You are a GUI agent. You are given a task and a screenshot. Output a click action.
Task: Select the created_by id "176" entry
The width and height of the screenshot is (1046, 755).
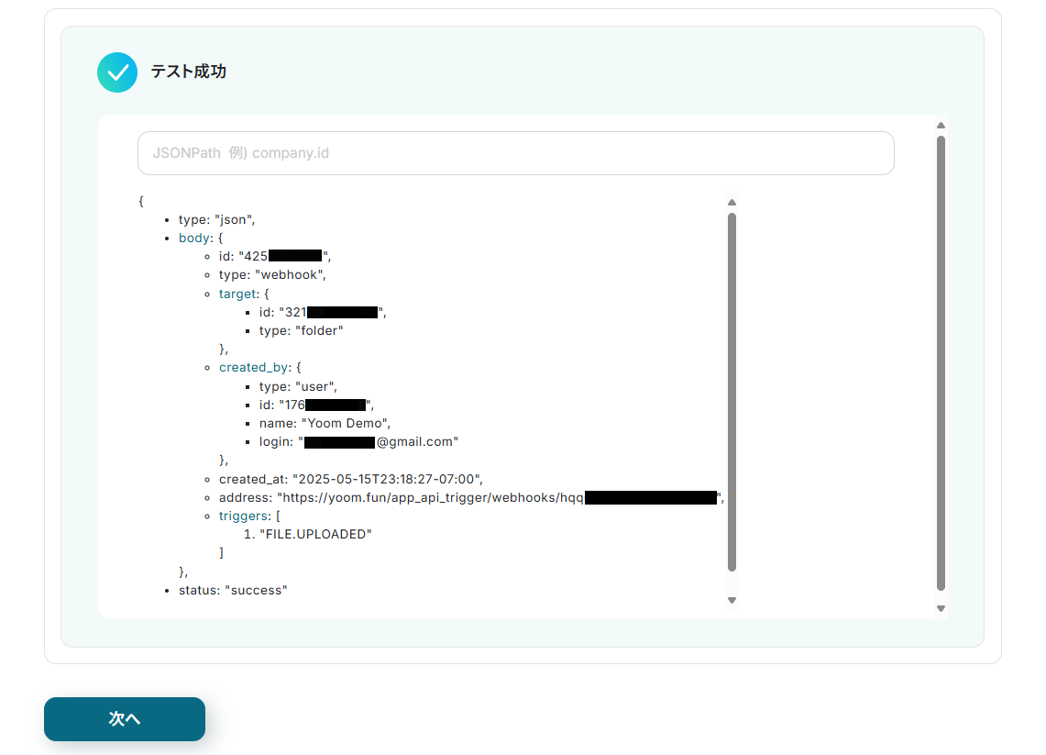click(316, 405)
